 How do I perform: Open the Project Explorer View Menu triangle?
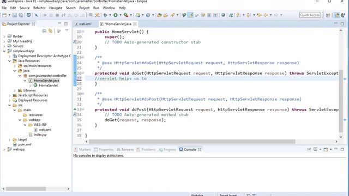pos(67,30)
